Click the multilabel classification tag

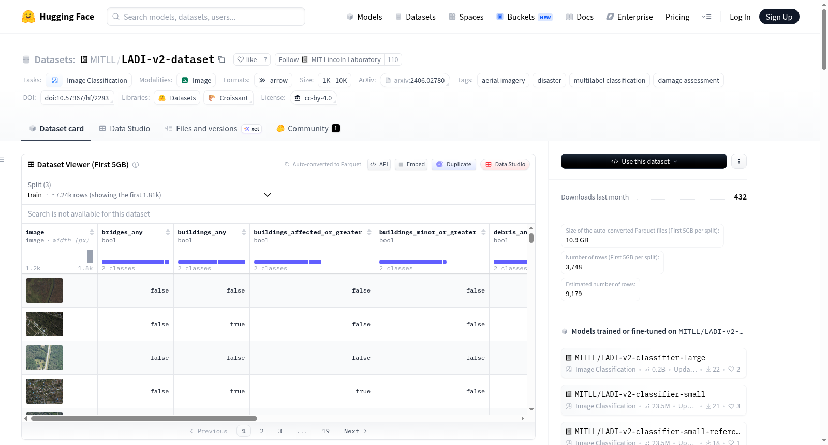(609, 80)
